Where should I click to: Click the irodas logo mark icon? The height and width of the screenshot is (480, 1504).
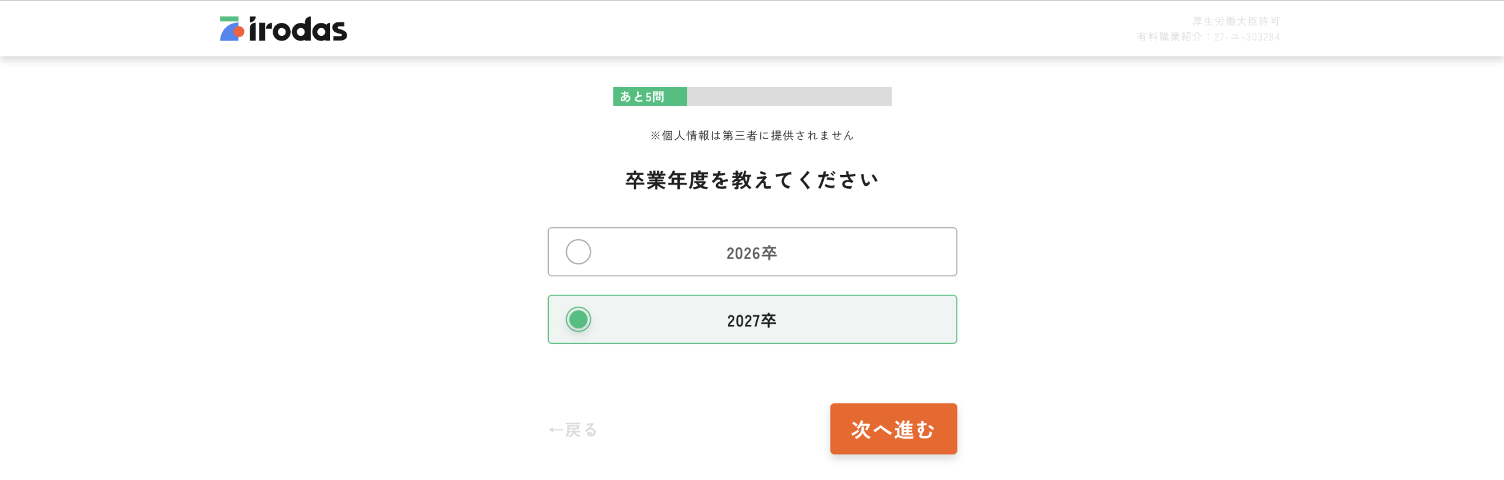[231, 29]
